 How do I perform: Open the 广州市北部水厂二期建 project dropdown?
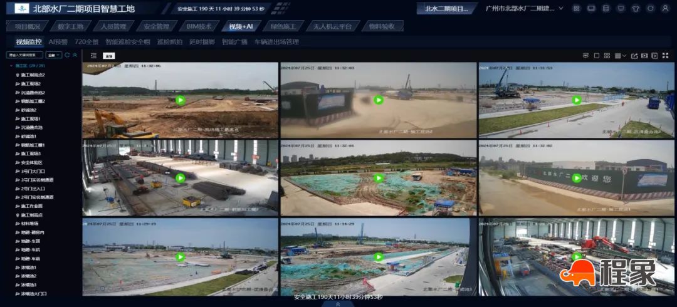coord(524,8)
